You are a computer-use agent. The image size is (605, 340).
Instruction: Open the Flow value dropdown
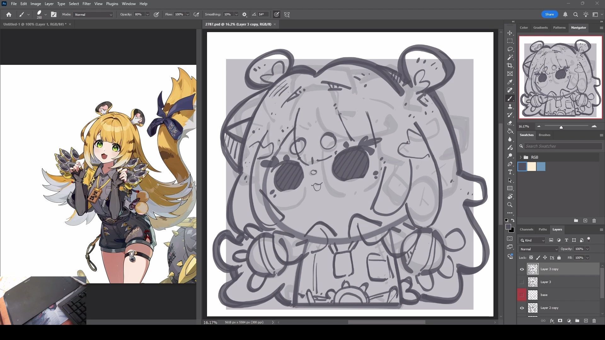187,14
